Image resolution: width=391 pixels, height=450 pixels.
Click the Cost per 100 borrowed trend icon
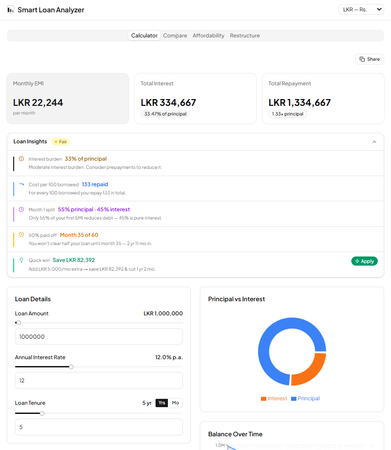coord(21,184)
